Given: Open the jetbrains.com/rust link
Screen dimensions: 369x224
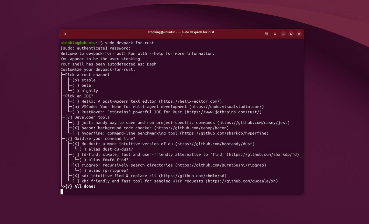Looking at the screenshot, I should [x=223, y=112].
